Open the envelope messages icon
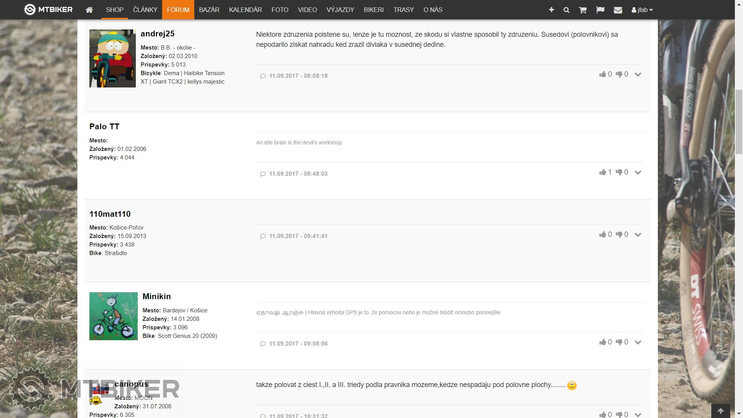Image resolution: width=743 pixels, height=418 pixels. [618, 10]
